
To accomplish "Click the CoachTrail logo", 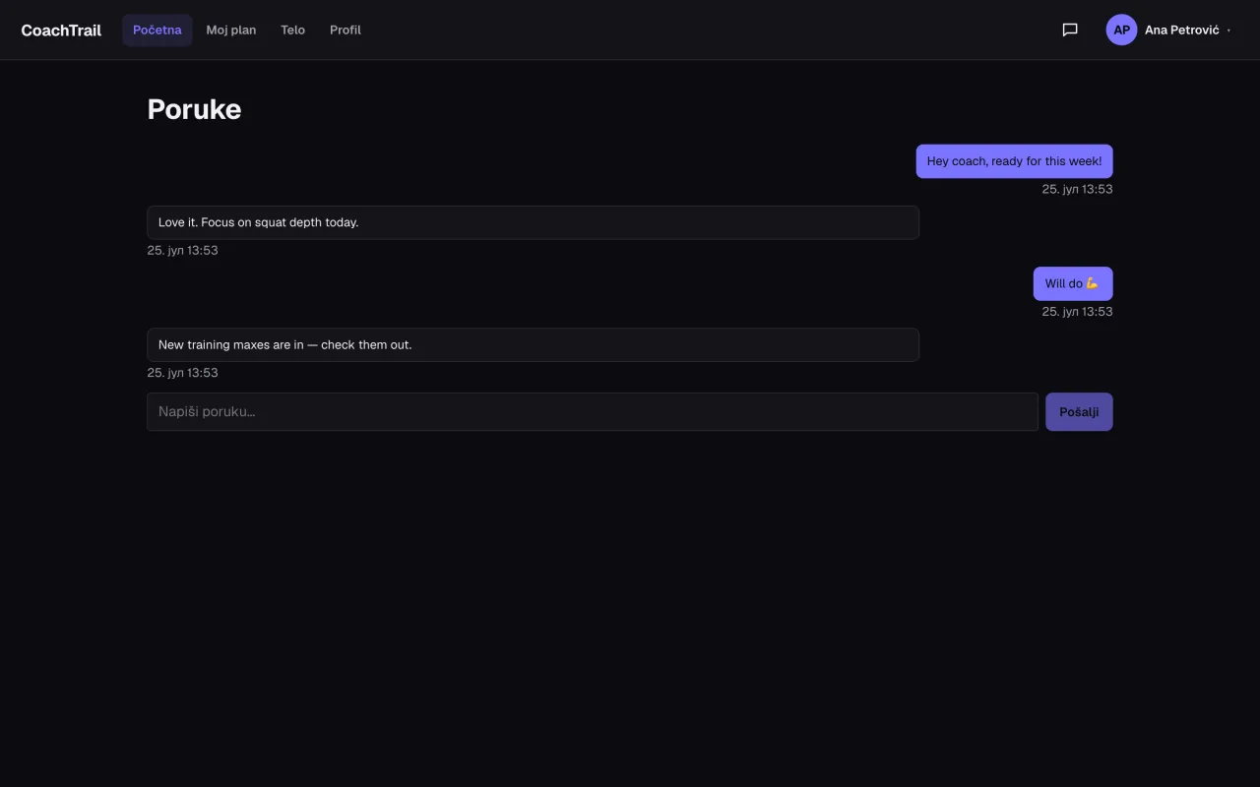I will [61, 30].
